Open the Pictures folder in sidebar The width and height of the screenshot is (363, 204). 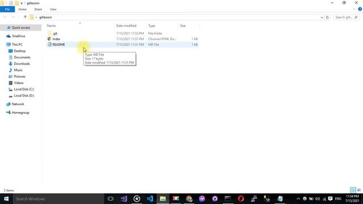coord(19,76)
